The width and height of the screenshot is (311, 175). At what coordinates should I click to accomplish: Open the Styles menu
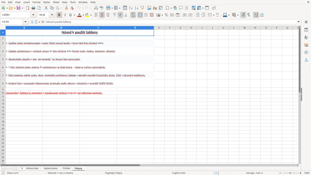47,2
